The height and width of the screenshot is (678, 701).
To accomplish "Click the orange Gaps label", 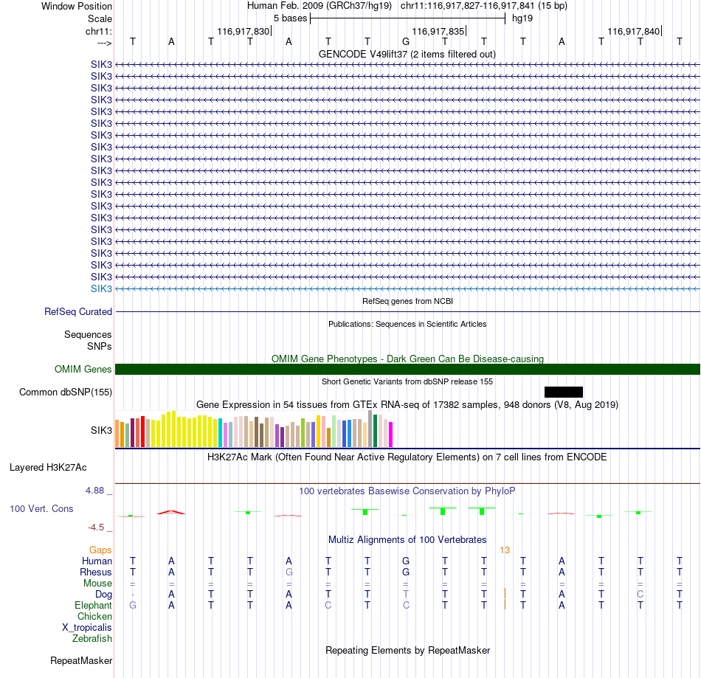I will (100, 550).
